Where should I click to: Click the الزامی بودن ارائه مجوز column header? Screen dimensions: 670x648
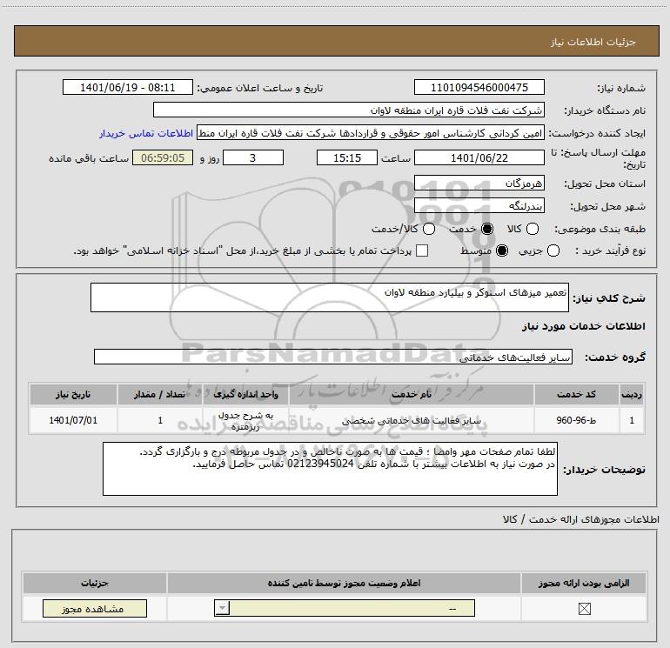(584, 583)
